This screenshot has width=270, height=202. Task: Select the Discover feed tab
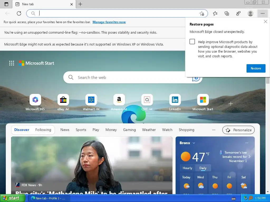(22, 130)
